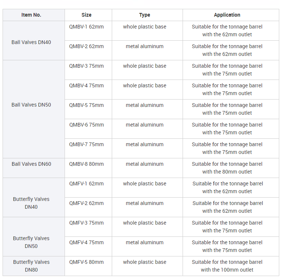Screen dimensions: 287x279
Task: Click the QMBV-8 80mm size cell
Action: click(x=86, y=164)
